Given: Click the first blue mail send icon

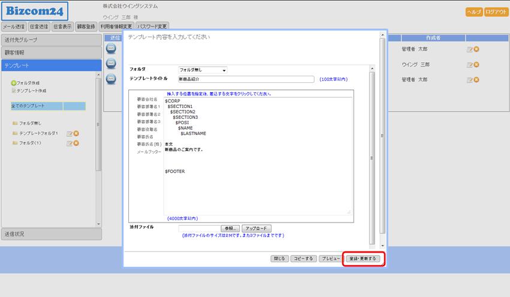Looking at the screenshot, I should (111, 49).
